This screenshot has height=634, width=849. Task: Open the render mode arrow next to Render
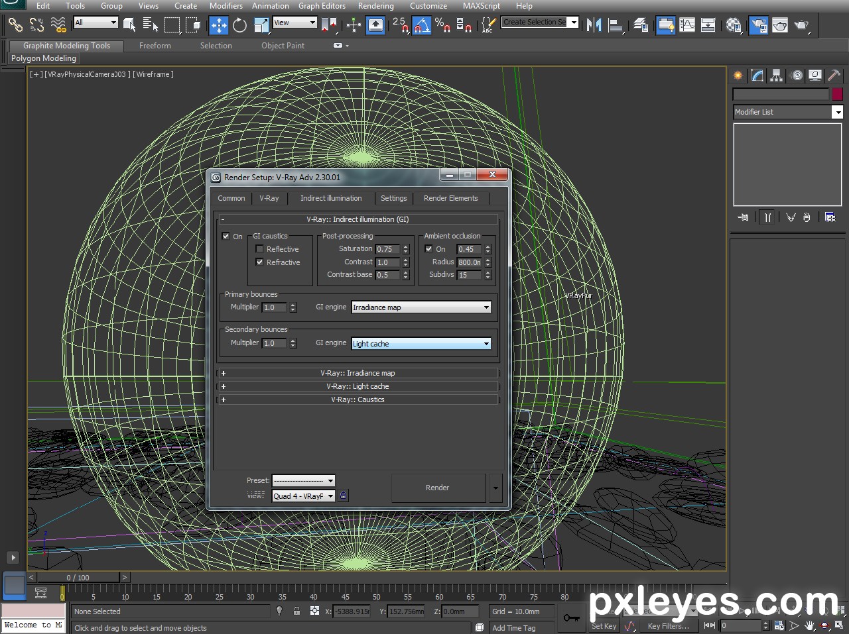pos(495,488)
